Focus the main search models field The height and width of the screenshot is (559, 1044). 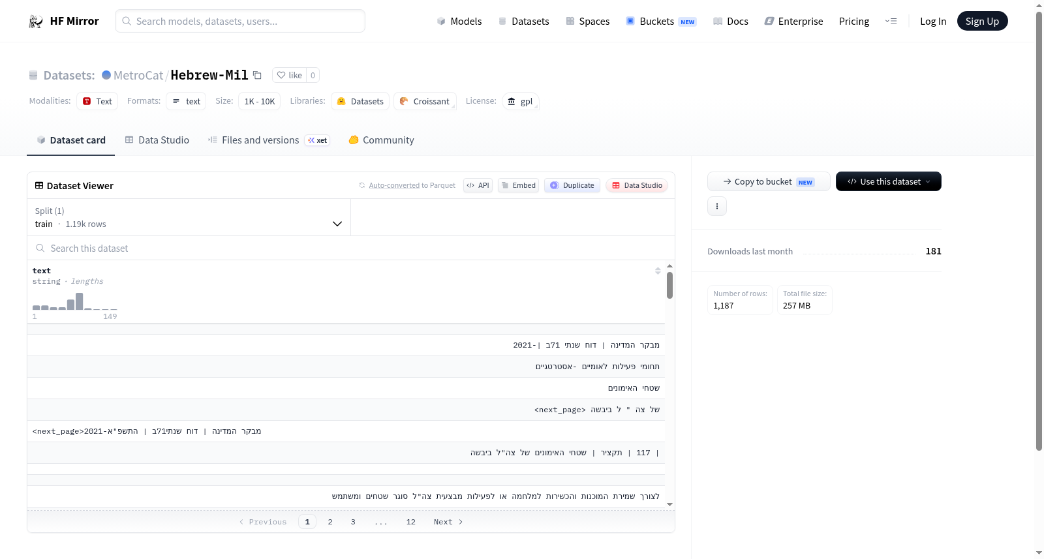240,21
